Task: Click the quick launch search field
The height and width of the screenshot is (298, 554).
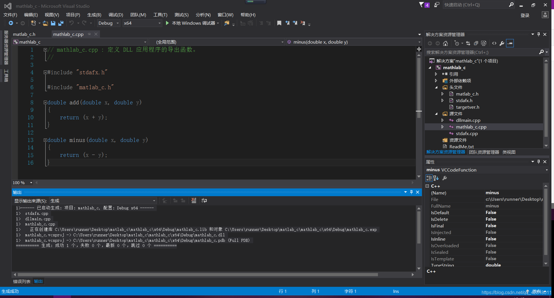Action: (x=475, y=5)
